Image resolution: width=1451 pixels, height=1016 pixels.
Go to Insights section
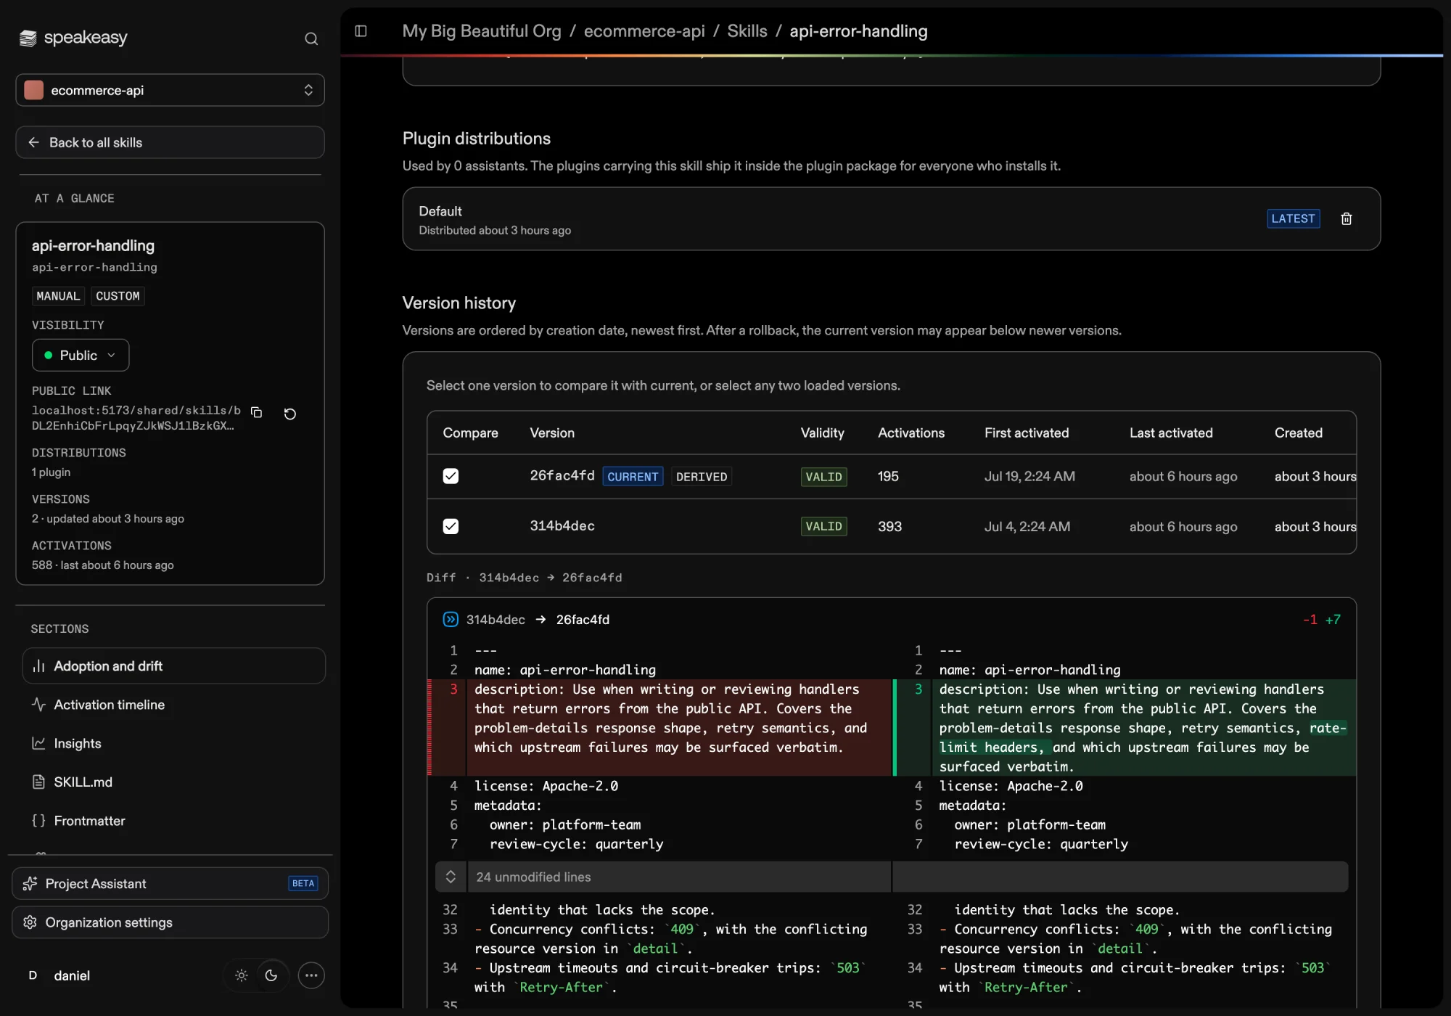click(174, 743)
